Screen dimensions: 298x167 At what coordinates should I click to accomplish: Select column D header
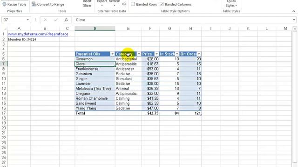click(x=95, y=28)
